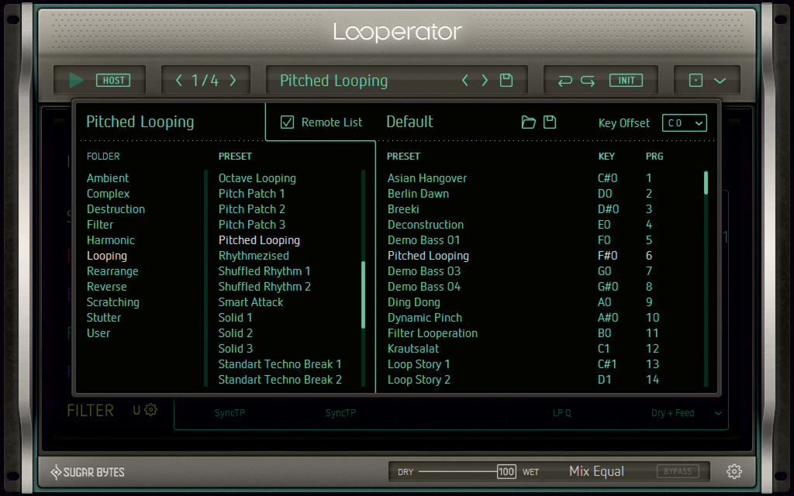
Task: Toggle the BYPASS switch
Action: (678, 471)
